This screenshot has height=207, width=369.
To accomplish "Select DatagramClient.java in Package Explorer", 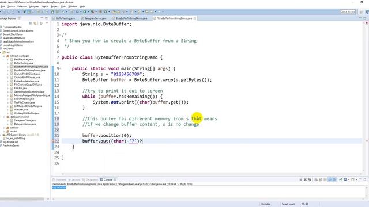I will coord(25,120).
